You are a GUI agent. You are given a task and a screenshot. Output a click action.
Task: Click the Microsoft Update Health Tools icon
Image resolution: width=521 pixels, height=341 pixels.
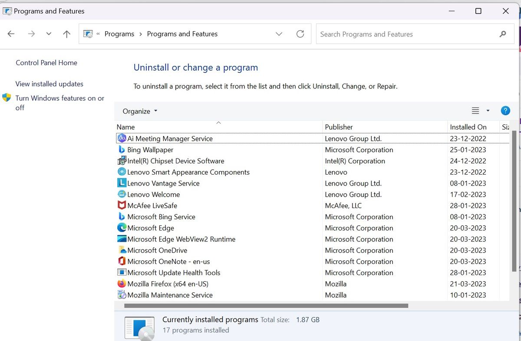(x=122, y=273)
